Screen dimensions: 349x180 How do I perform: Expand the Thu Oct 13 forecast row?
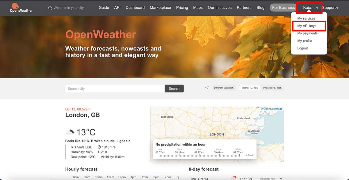click(281, 179)
